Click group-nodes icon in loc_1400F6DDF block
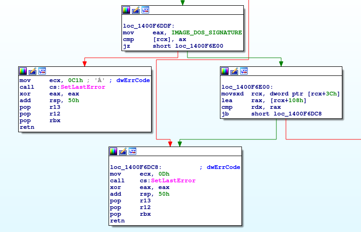Image resolution: width=361 pixels, height=232 pixels. (145, 10)
